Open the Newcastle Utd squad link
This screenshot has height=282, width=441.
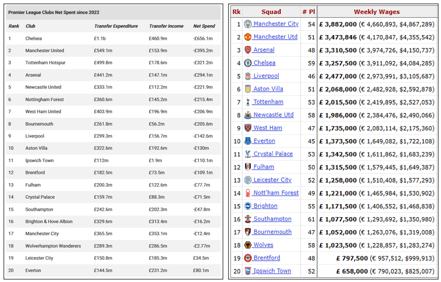pyautogui.click(x=273, y=115)
